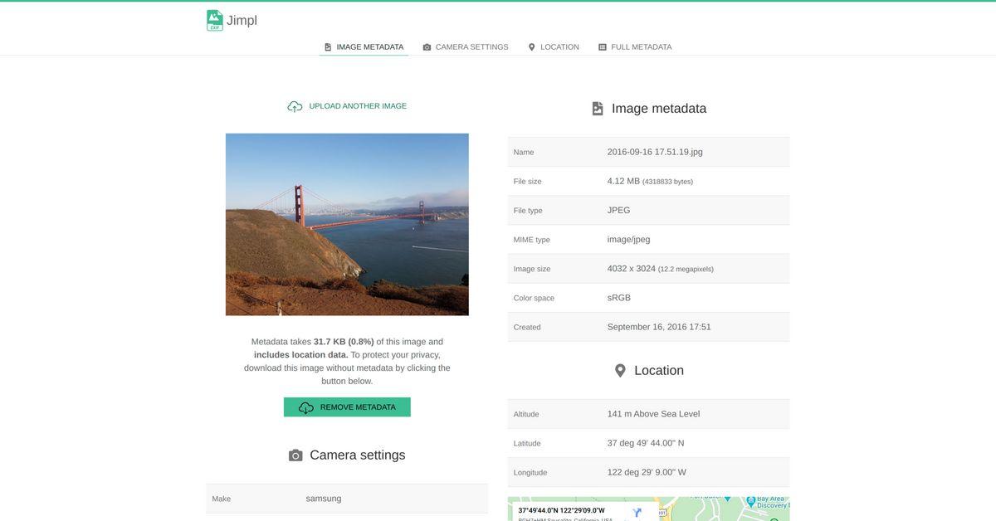
Task: Click the Golden Gate Bridge photo preview
Action: pyautogui.click(x=347, y=225)
